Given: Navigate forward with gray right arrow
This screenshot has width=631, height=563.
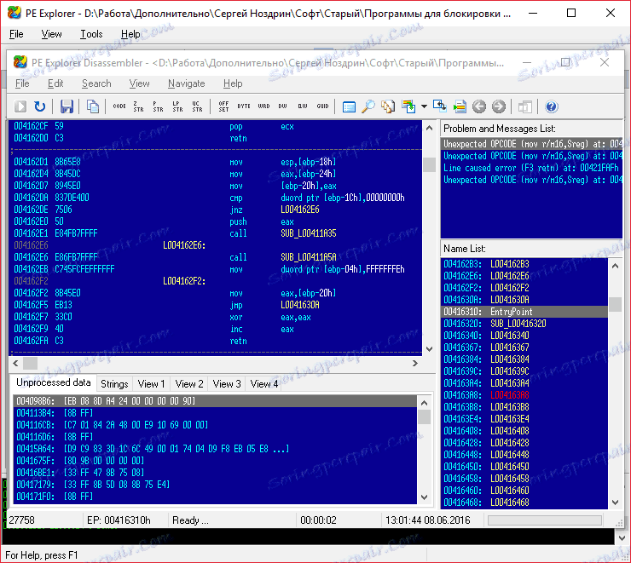Looking at the screenshot, I should click(x=499, y=106).
